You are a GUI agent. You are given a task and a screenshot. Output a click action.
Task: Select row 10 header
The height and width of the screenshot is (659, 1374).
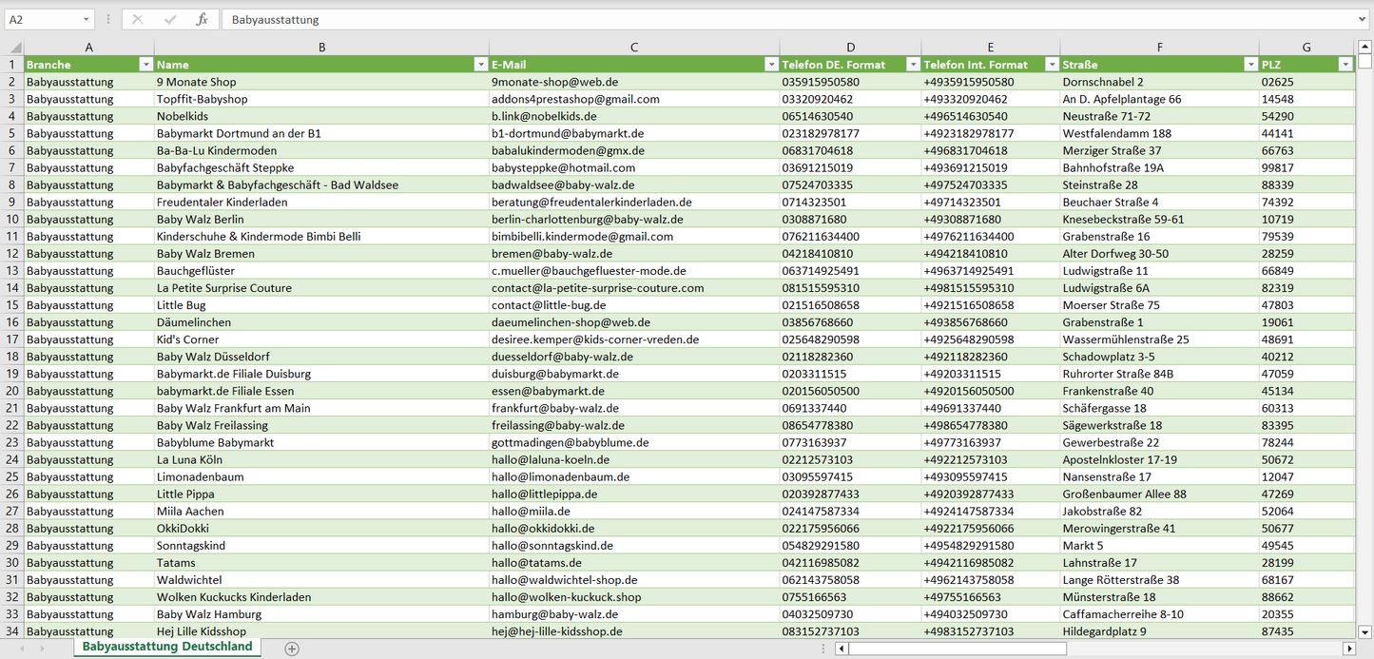(12, 220)
